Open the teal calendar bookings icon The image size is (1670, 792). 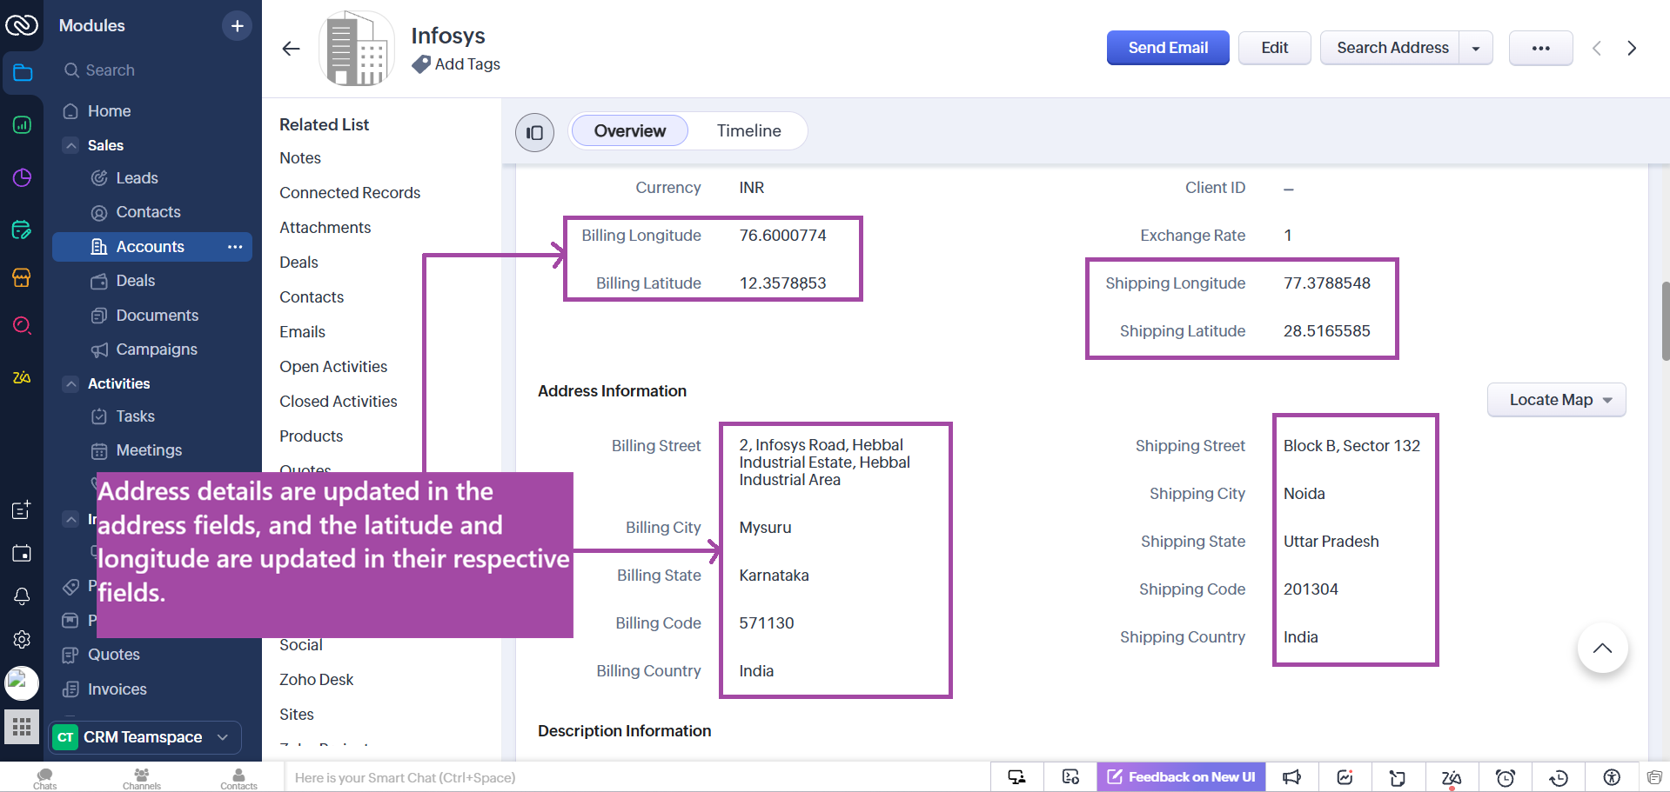22,230
